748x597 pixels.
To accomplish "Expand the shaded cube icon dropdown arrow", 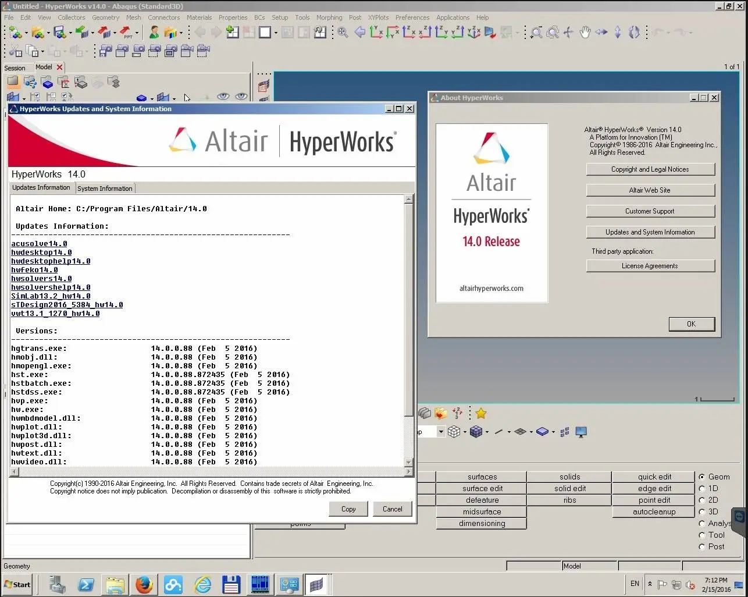I will click(x=487, y=432).
